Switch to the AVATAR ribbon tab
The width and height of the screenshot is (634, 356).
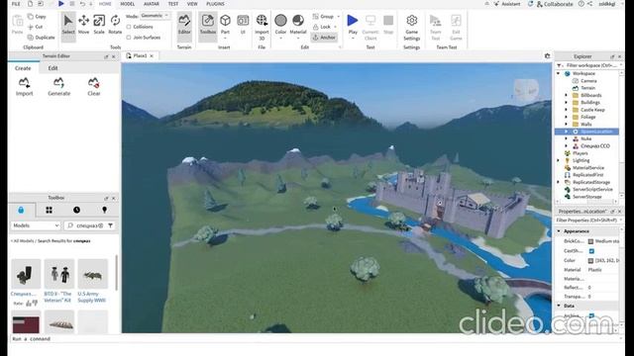tap(152, 4)
